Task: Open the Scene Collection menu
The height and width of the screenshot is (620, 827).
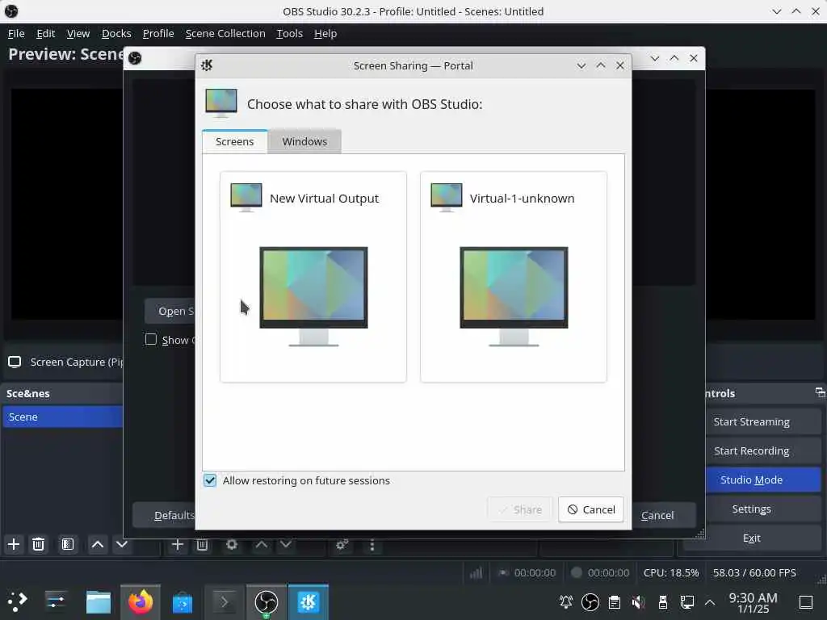Action: tap(225, 33)
